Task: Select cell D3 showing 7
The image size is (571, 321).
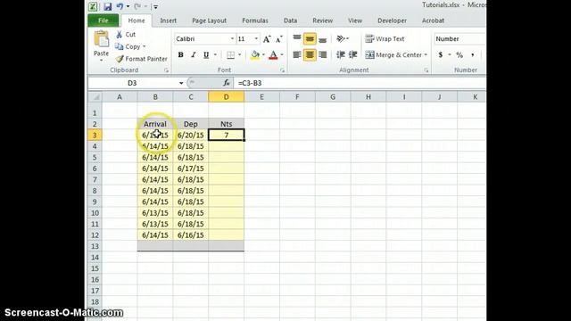Action: 226,135
